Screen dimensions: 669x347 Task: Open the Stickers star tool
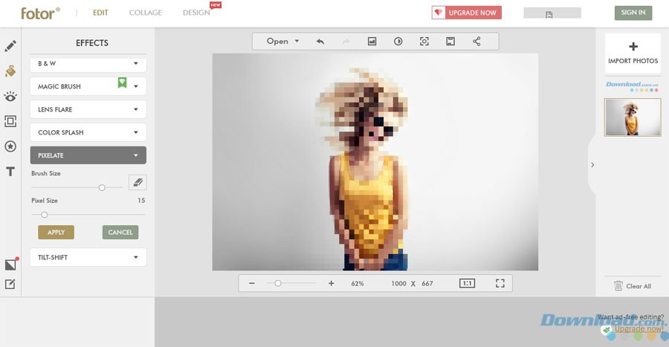coord(10,146)
